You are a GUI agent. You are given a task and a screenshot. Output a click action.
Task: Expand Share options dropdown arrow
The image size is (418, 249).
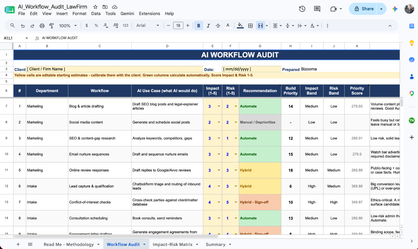[381, 9]
